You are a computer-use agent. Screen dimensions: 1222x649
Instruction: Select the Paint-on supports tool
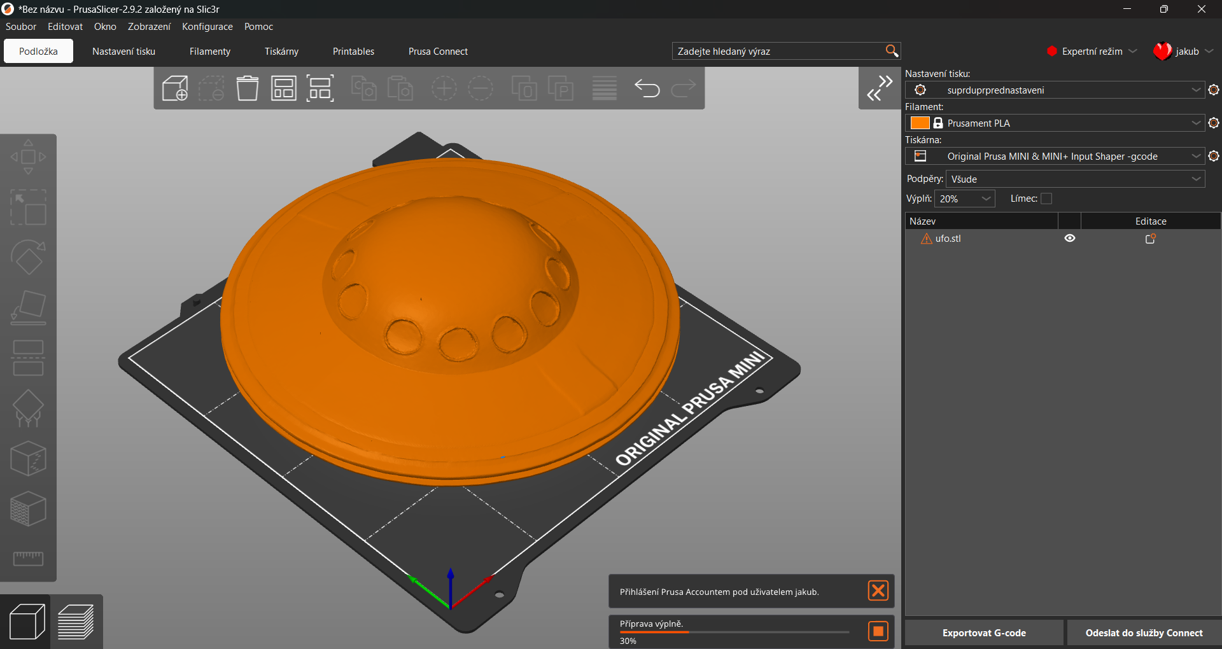(x=28, y=408)
